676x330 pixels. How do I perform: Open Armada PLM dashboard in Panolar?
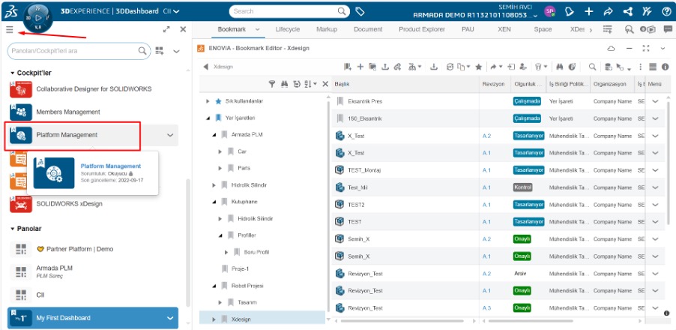click(x=93, y=271)
